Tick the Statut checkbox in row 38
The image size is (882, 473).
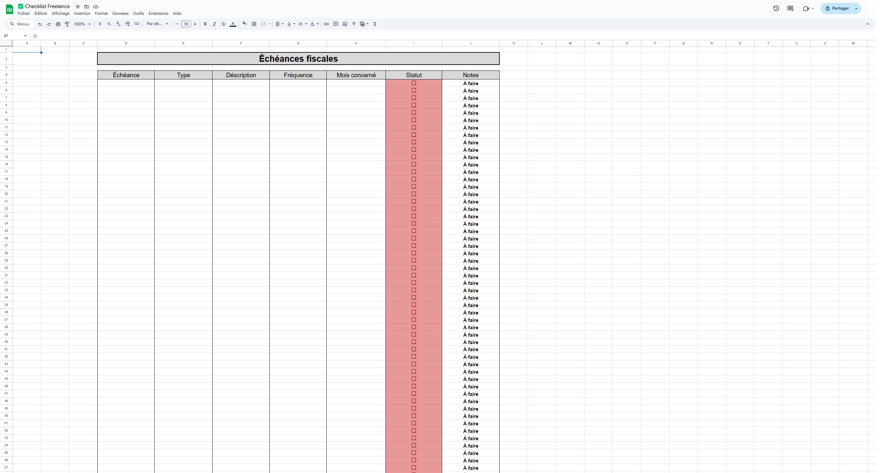tap(414, 327)
